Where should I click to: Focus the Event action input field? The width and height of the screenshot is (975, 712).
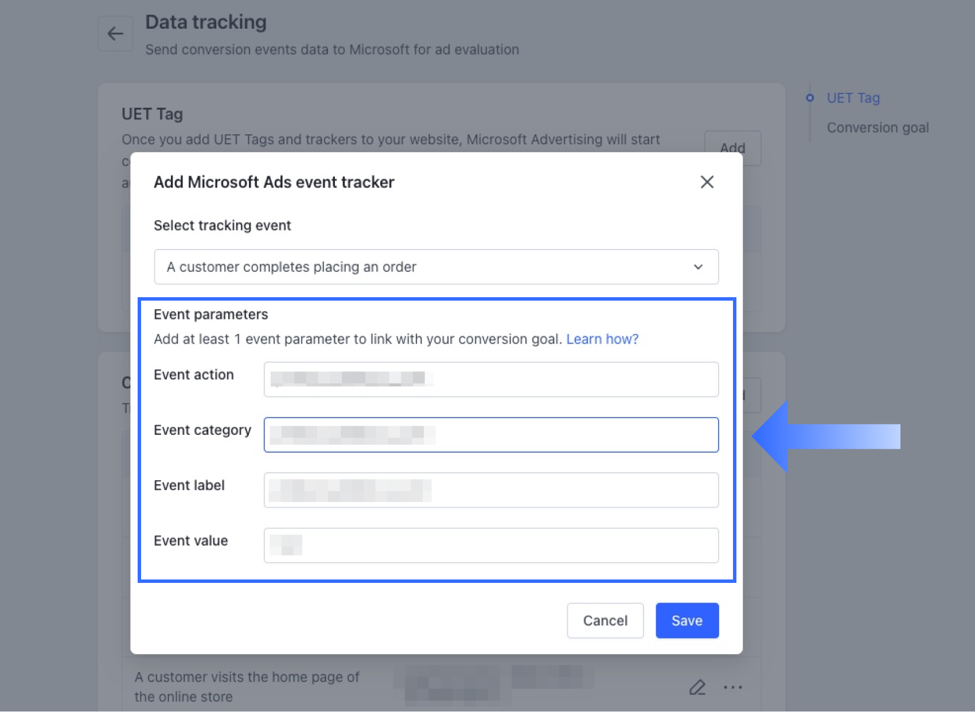[x=491, y=379]
